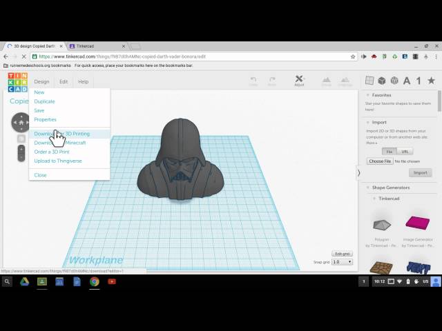442x331 pixels.
Task: Open the Adjust tool
Action: [x=299, y=81]
